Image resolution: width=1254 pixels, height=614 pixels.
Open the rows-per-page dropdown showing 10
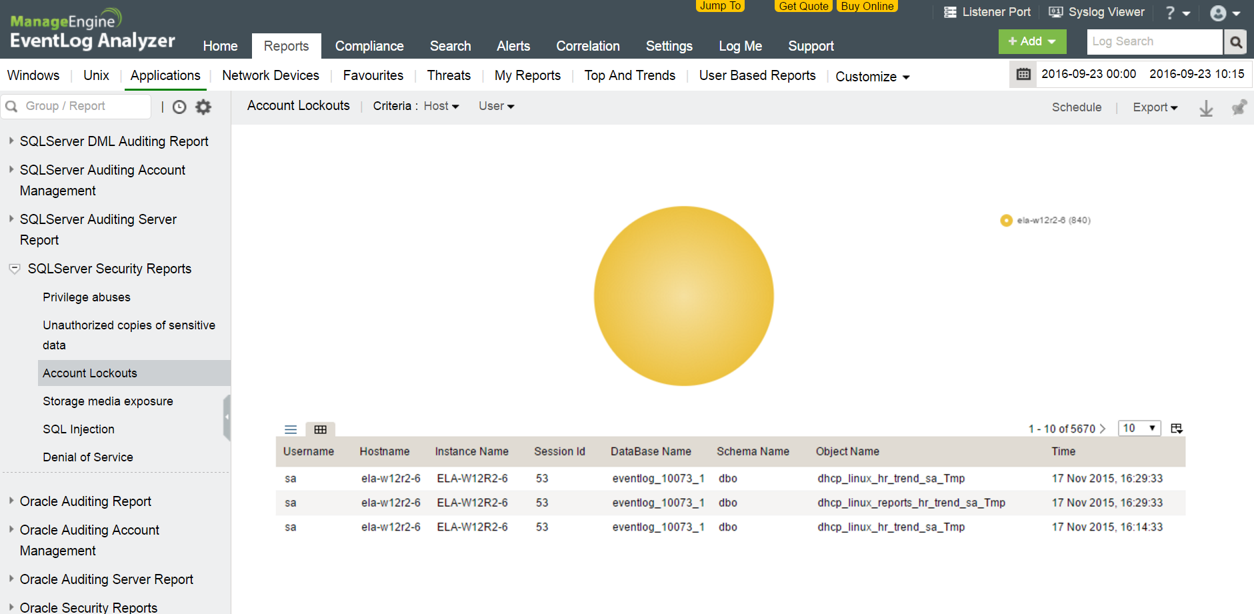[1139, 428]
